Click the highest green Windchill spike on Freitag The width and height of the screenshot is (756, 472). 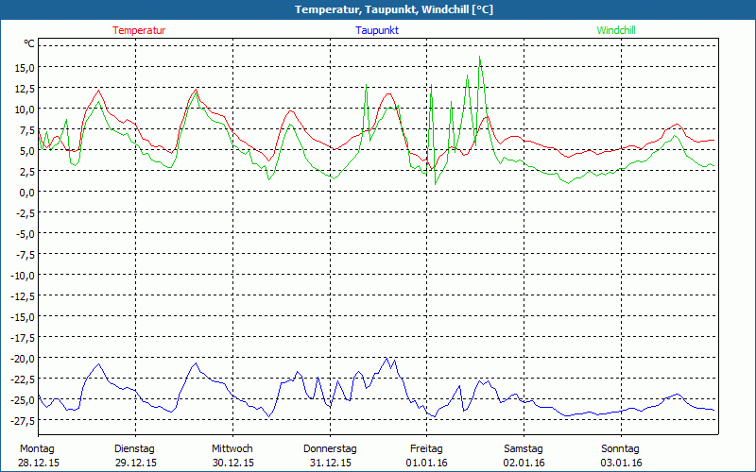coord(480,58)
